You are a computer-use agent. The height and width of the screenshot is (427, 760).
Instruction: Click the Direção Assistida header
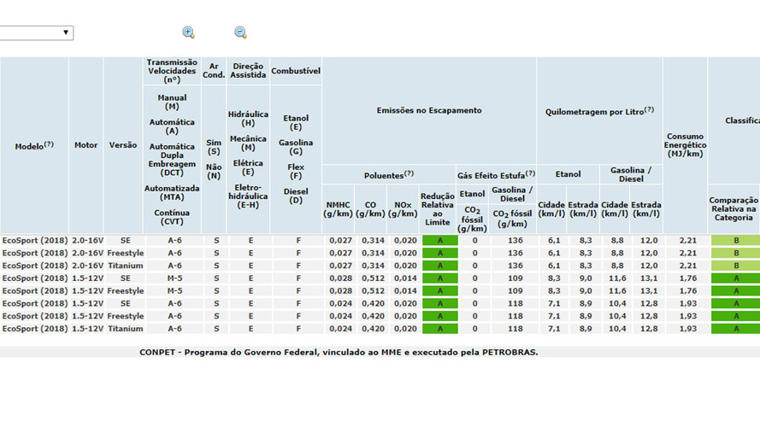click(x=248, y=71)
